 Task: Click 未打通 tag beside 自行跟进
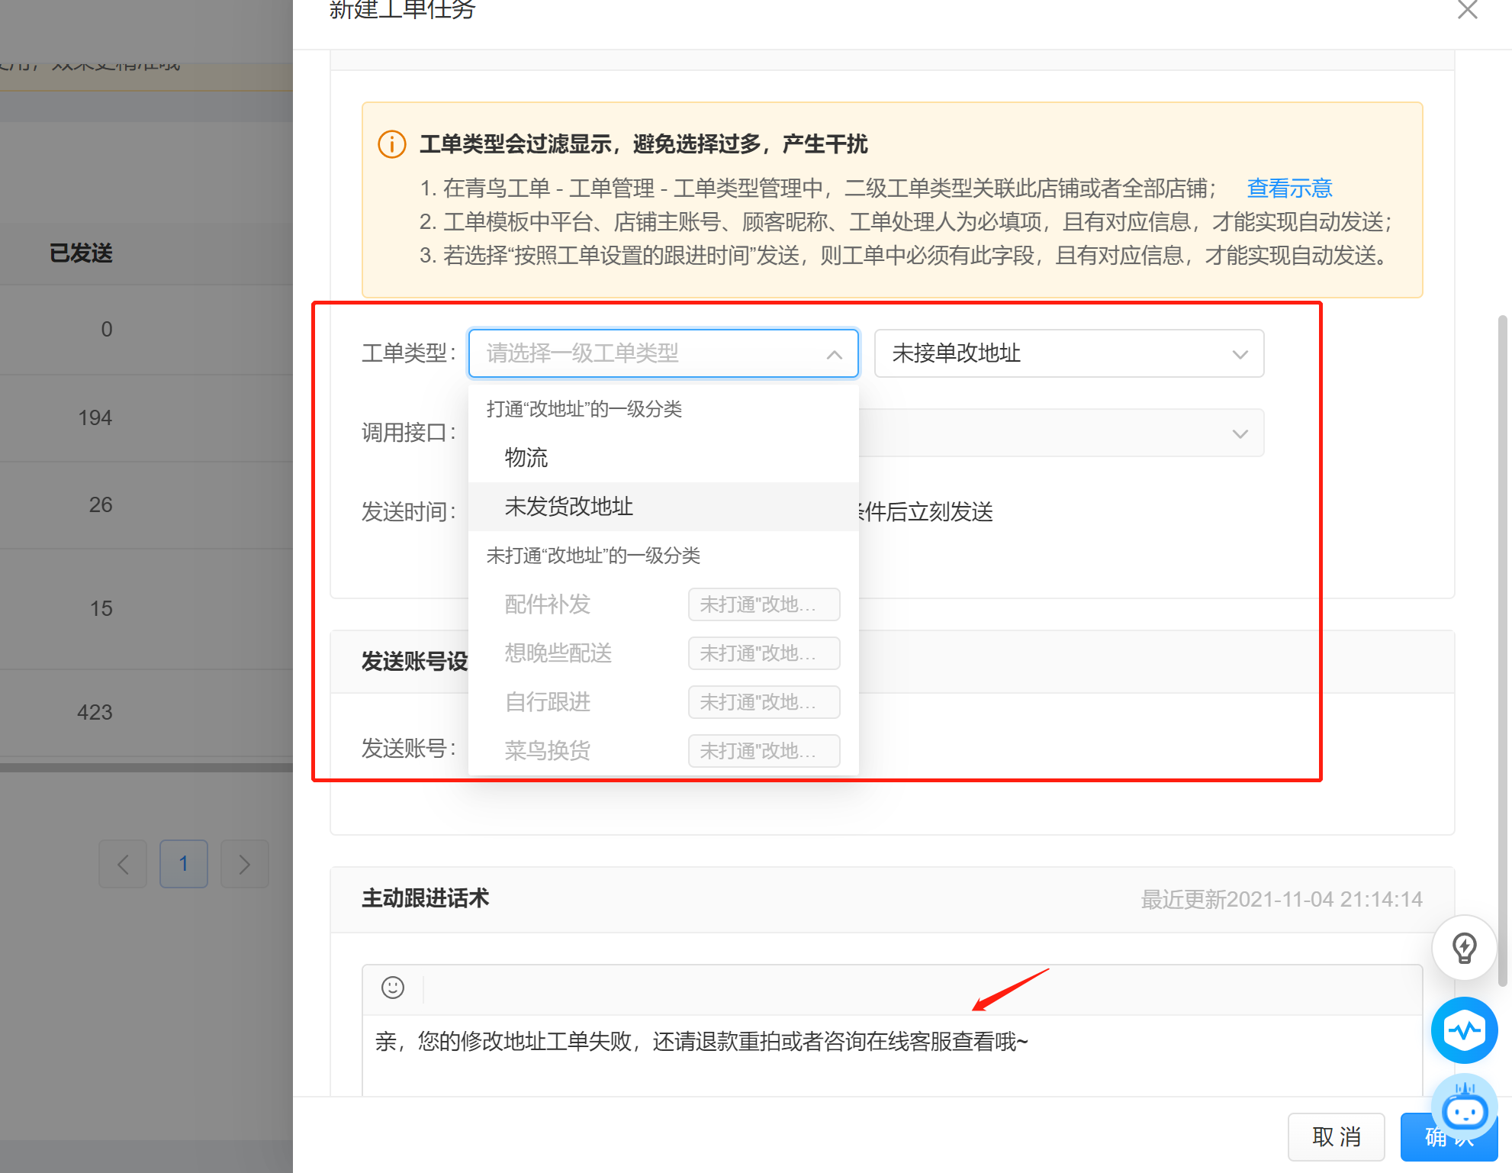click(764, 702)
